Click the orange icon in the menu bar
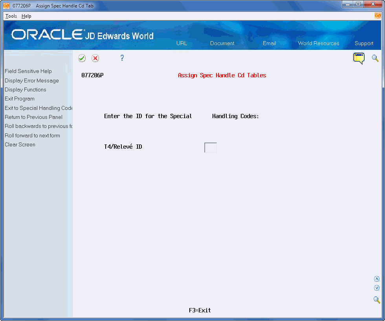385x321 pixels. click(378, 16)
